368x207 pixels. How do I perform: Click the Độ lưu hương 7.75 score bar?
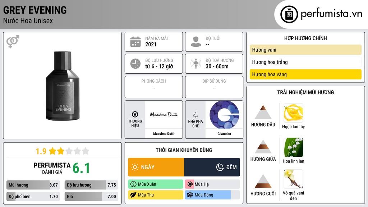click(x=91, y=185)
